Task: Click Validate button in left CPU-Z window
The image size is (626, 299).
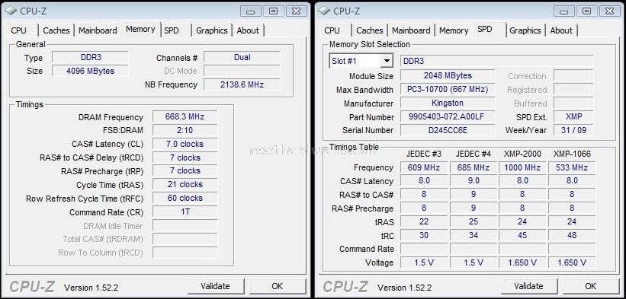Action: (215, 286)
